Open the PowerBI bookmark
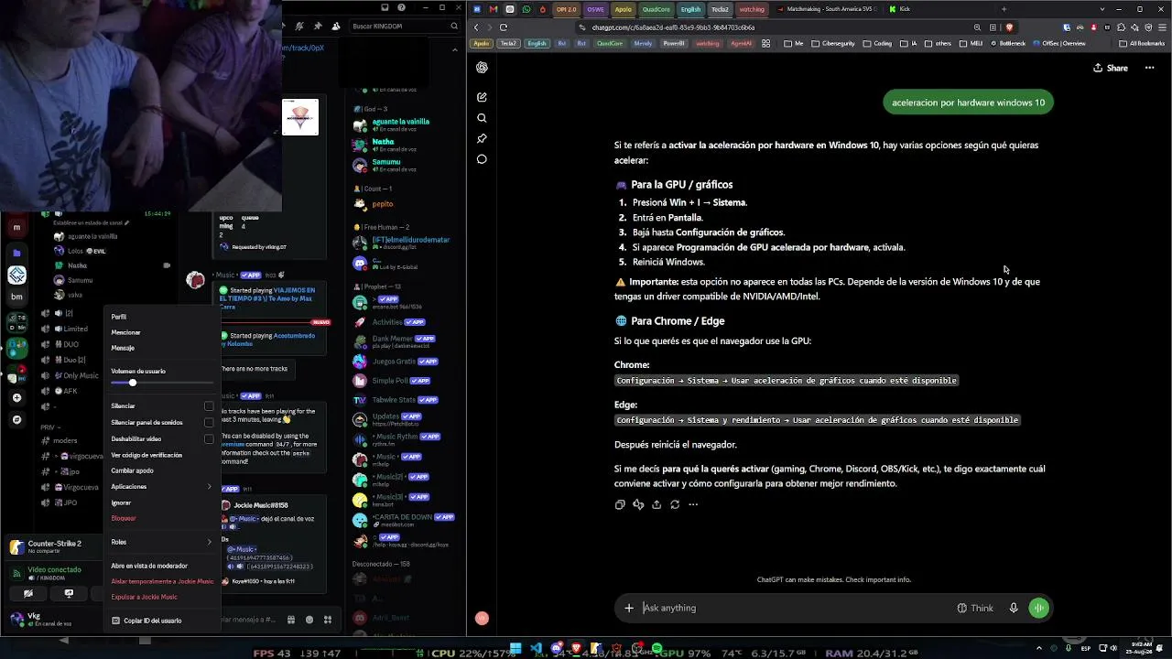 [673, 43]
